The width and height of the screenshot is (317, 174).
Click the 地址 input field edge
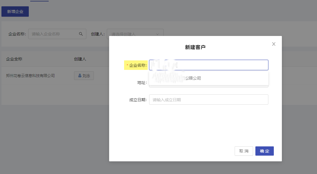209,86
